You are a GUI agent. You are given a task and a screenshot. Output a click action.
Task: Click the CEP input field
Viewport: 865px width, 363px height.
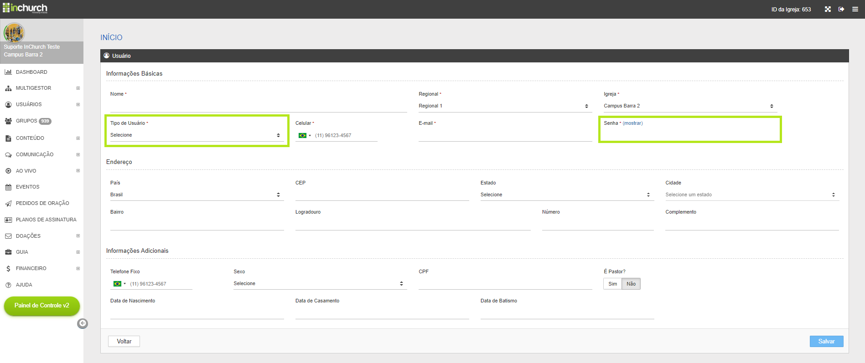coord(382,195)
